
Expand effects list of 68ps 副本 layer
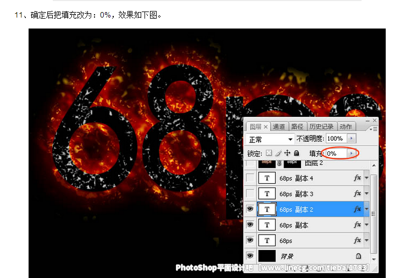[x=366, y=225]
